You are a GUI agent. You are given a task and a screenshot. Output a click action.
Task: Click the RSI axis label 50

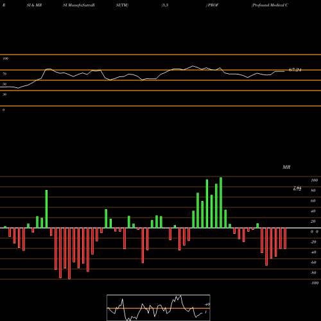pyautogui.click(x=4, y=84)
